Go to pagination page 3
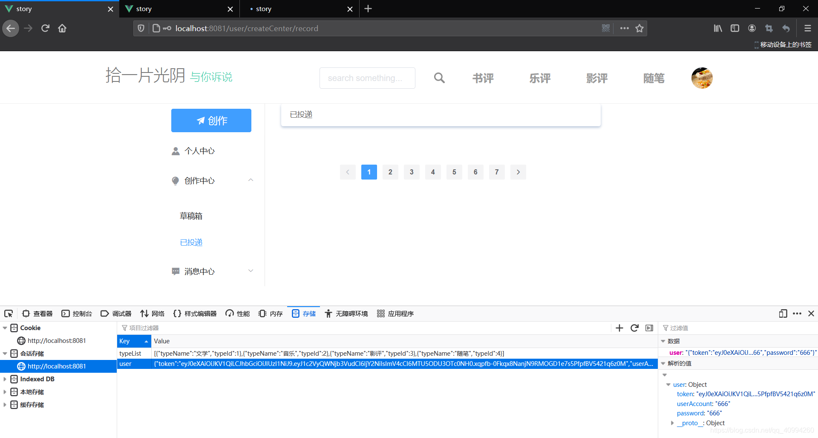 412,172
